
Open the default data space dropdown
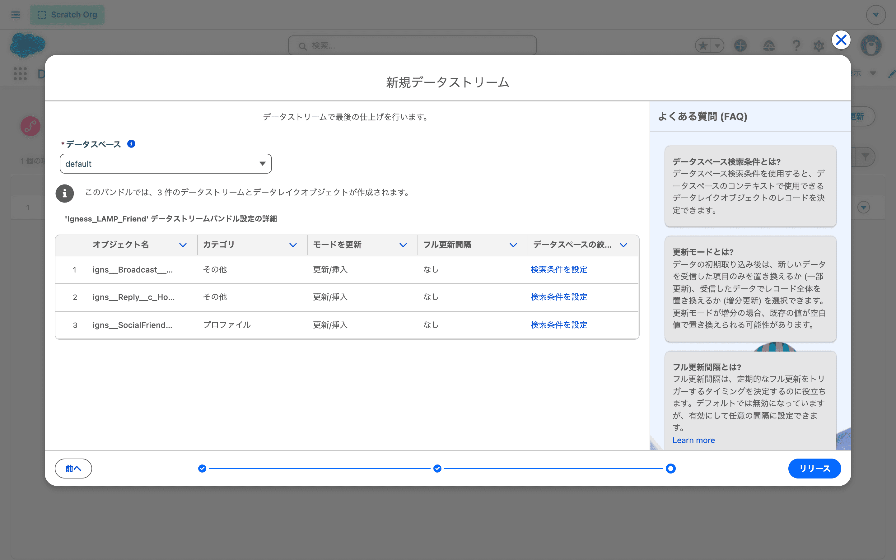point(166,163)
